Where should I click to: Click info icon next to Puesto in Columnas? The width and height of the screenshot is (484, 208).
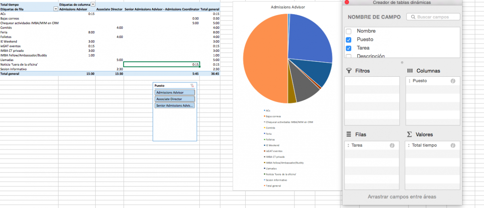pos(453,81)
